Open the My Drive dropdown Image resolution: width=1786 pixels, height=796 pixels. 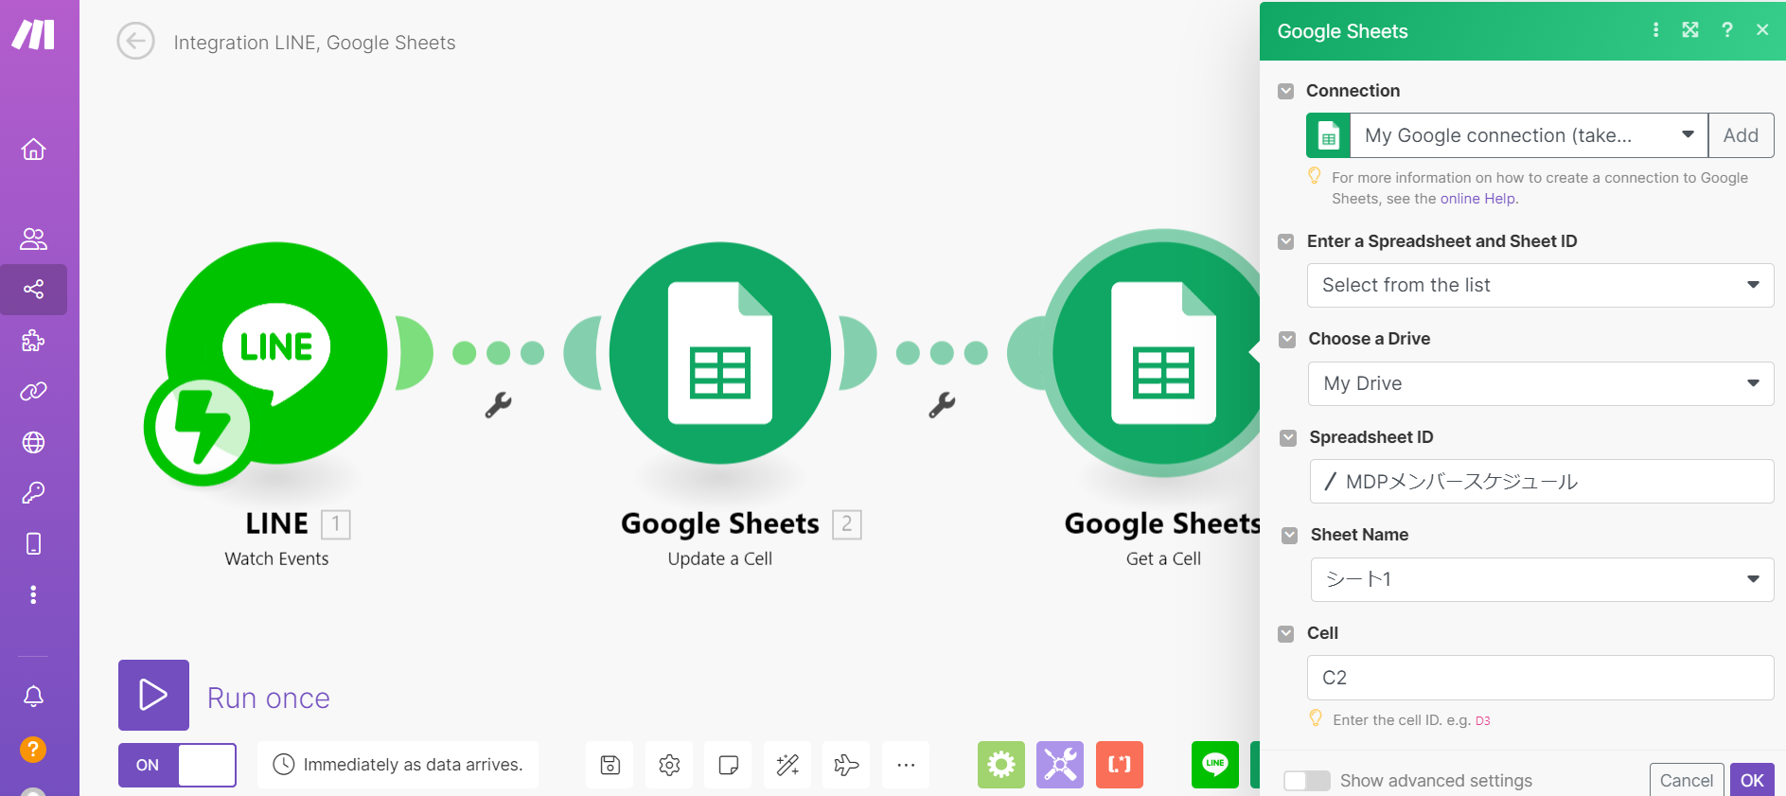(x=1541, y=383)
